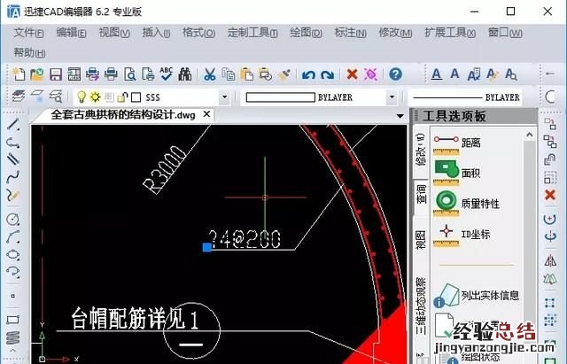Select the Rectangle draw tool

coord(13,320)
